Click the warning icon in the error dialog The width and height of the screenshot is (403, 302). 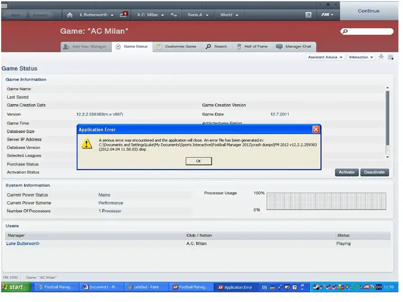87,144
